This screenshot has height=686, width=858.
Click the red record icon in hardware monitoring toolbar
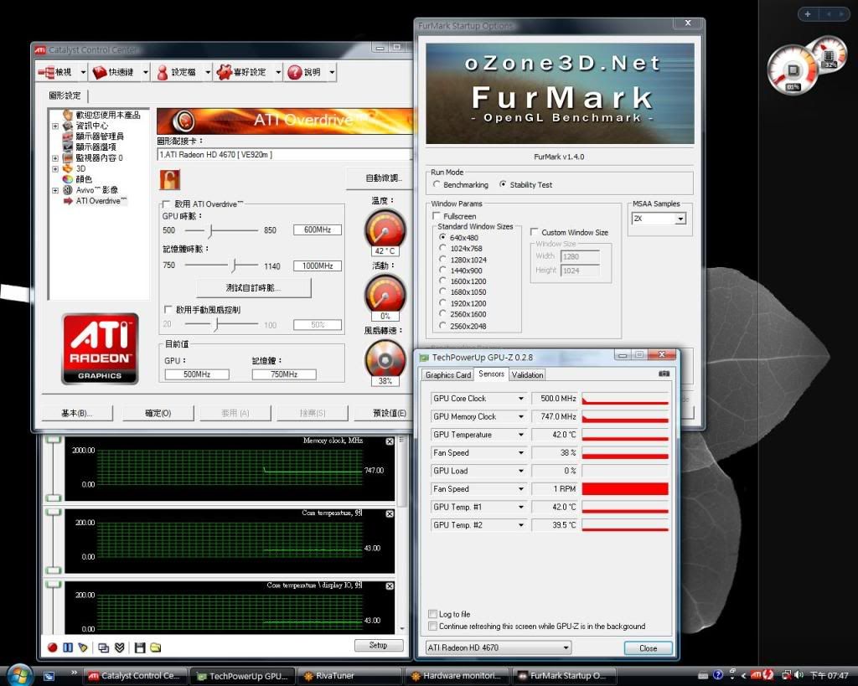[x=53, y=647]
